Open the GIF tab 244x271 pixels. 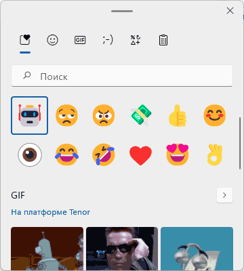click(80, 40)
